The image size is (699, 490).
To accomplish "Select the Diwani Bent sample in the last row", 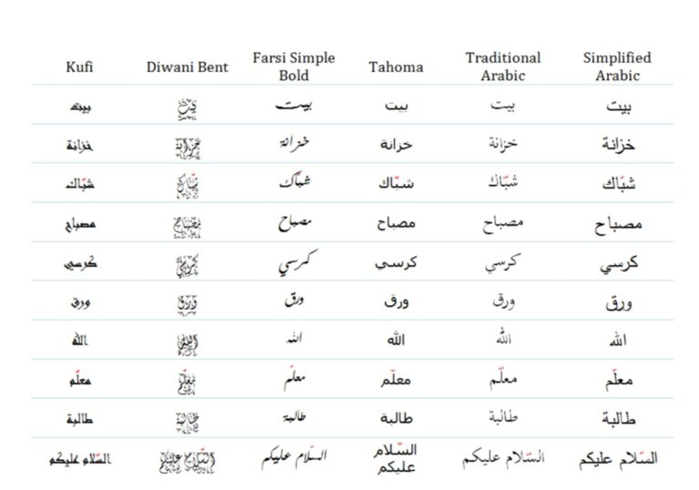I will (x=185, y=458).
